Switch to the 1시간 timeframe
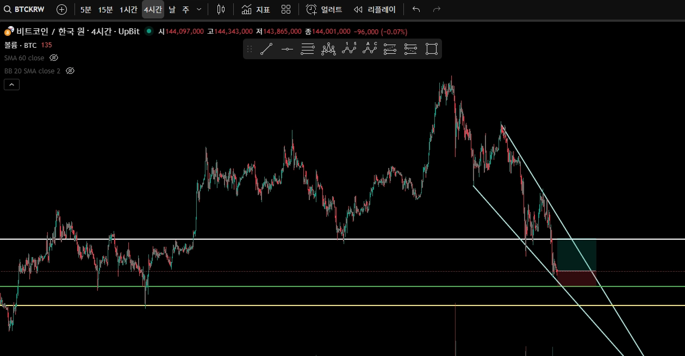Image resolution: width=685 pixels, height=356 pixels. [x=128, y=9]
